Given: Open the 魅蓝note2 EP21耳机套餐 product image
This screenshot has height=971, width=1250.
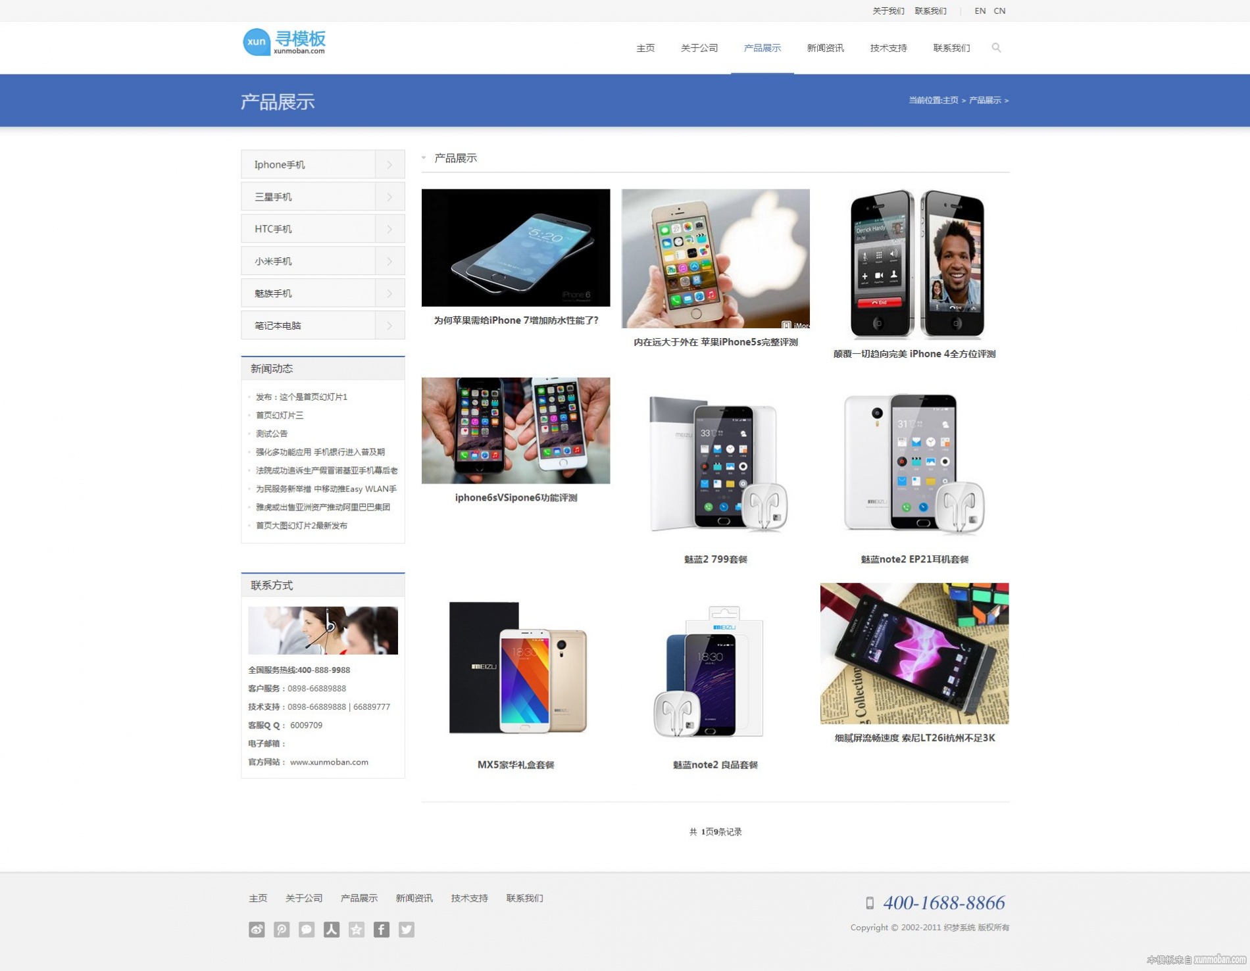Looking at the screenshot, I should [914, 462].
